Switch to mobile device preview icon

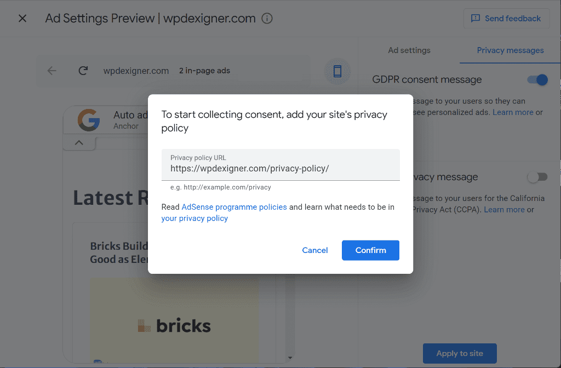[x=337, y=71]
